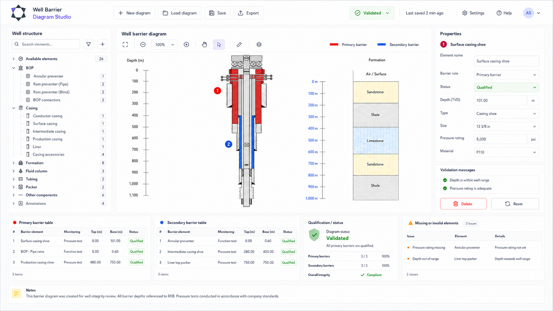Click the zoom out minus icon
This screenshot has height=311, width=553.
click(143, 45)
